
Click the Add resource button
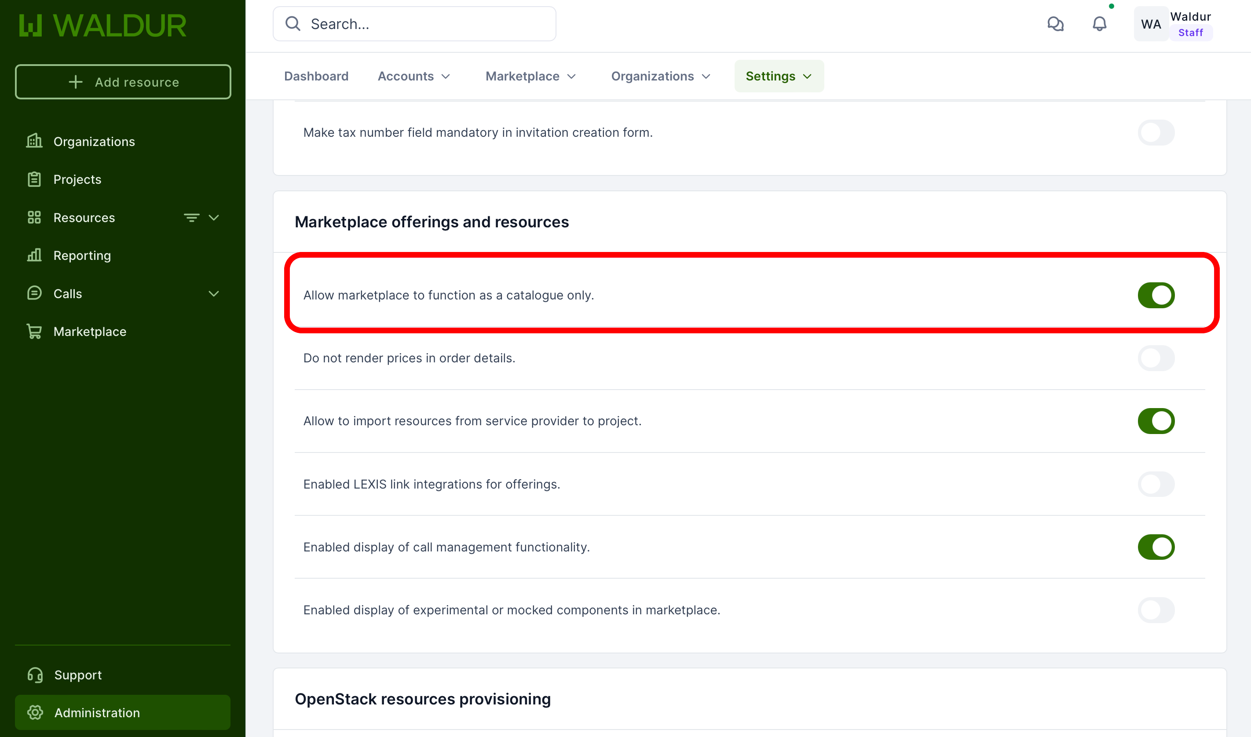tap(123, 82)
